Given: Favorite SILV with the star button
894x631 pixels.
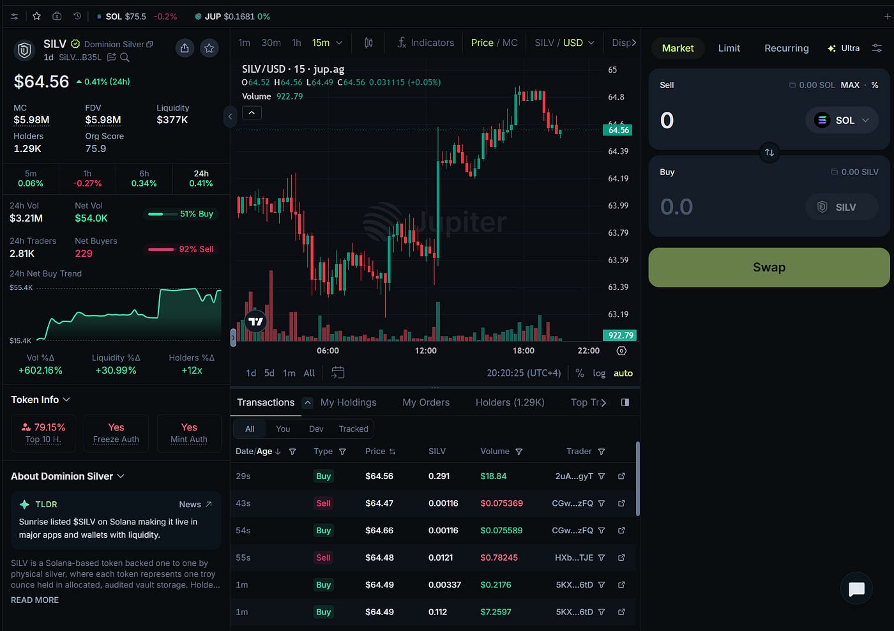Looking at the screenshot, I should [209, 48].
